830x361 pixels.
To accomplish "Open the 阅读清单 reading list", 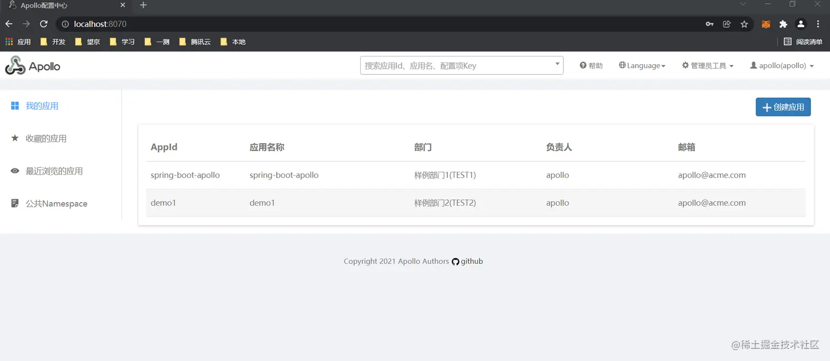I will (x=803, y=42).
